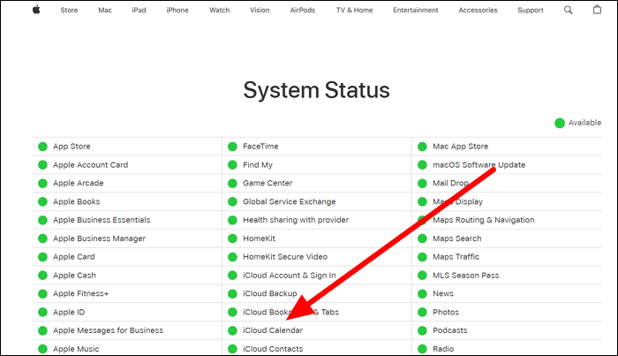
Task: Click the green Available legend dot
Action: pyautogui.click(x=559, y=123)
